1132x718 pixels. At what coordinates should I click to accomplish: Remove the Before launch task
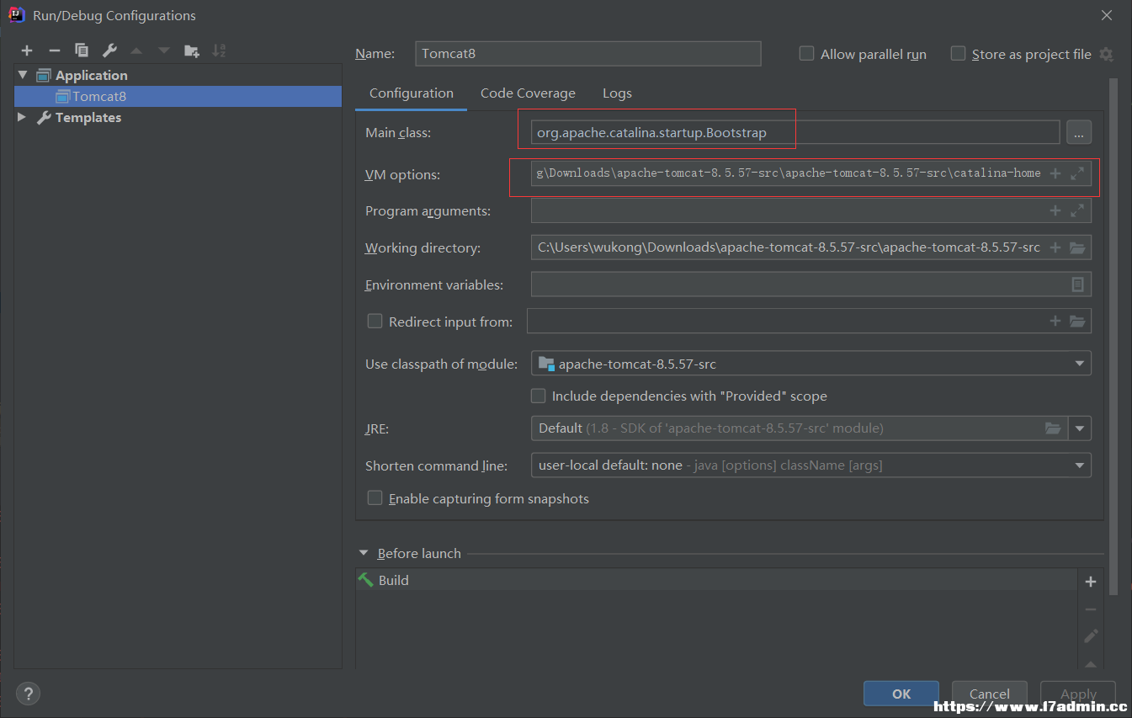pos(1091,609)
